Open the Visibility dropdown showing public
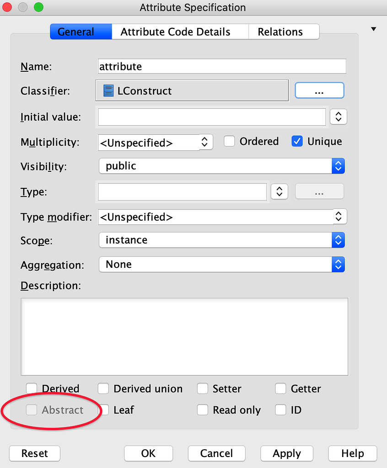 tap(338, 166)
